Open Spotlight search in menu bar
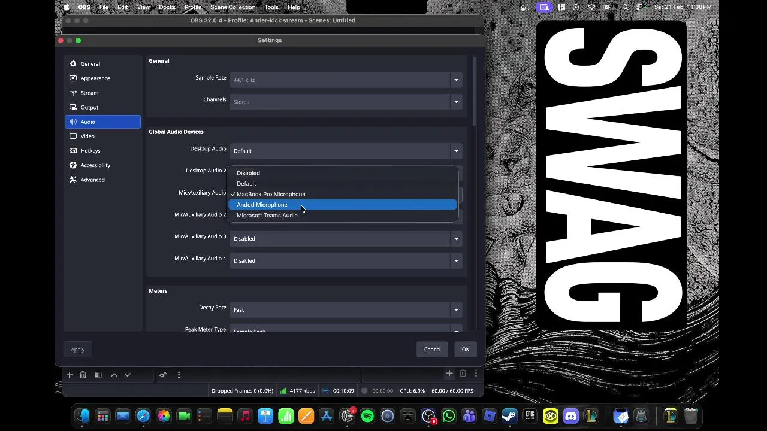This screenshot has height=431, width=767. 626,7
